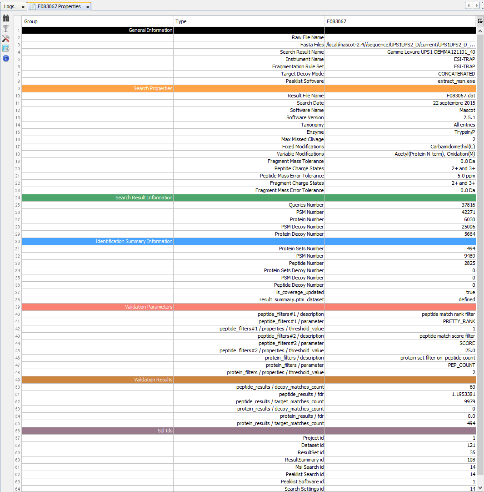Click the Protein Decoy Number value 5664
This screenshot has width=484, height=492.
point(400,234)
